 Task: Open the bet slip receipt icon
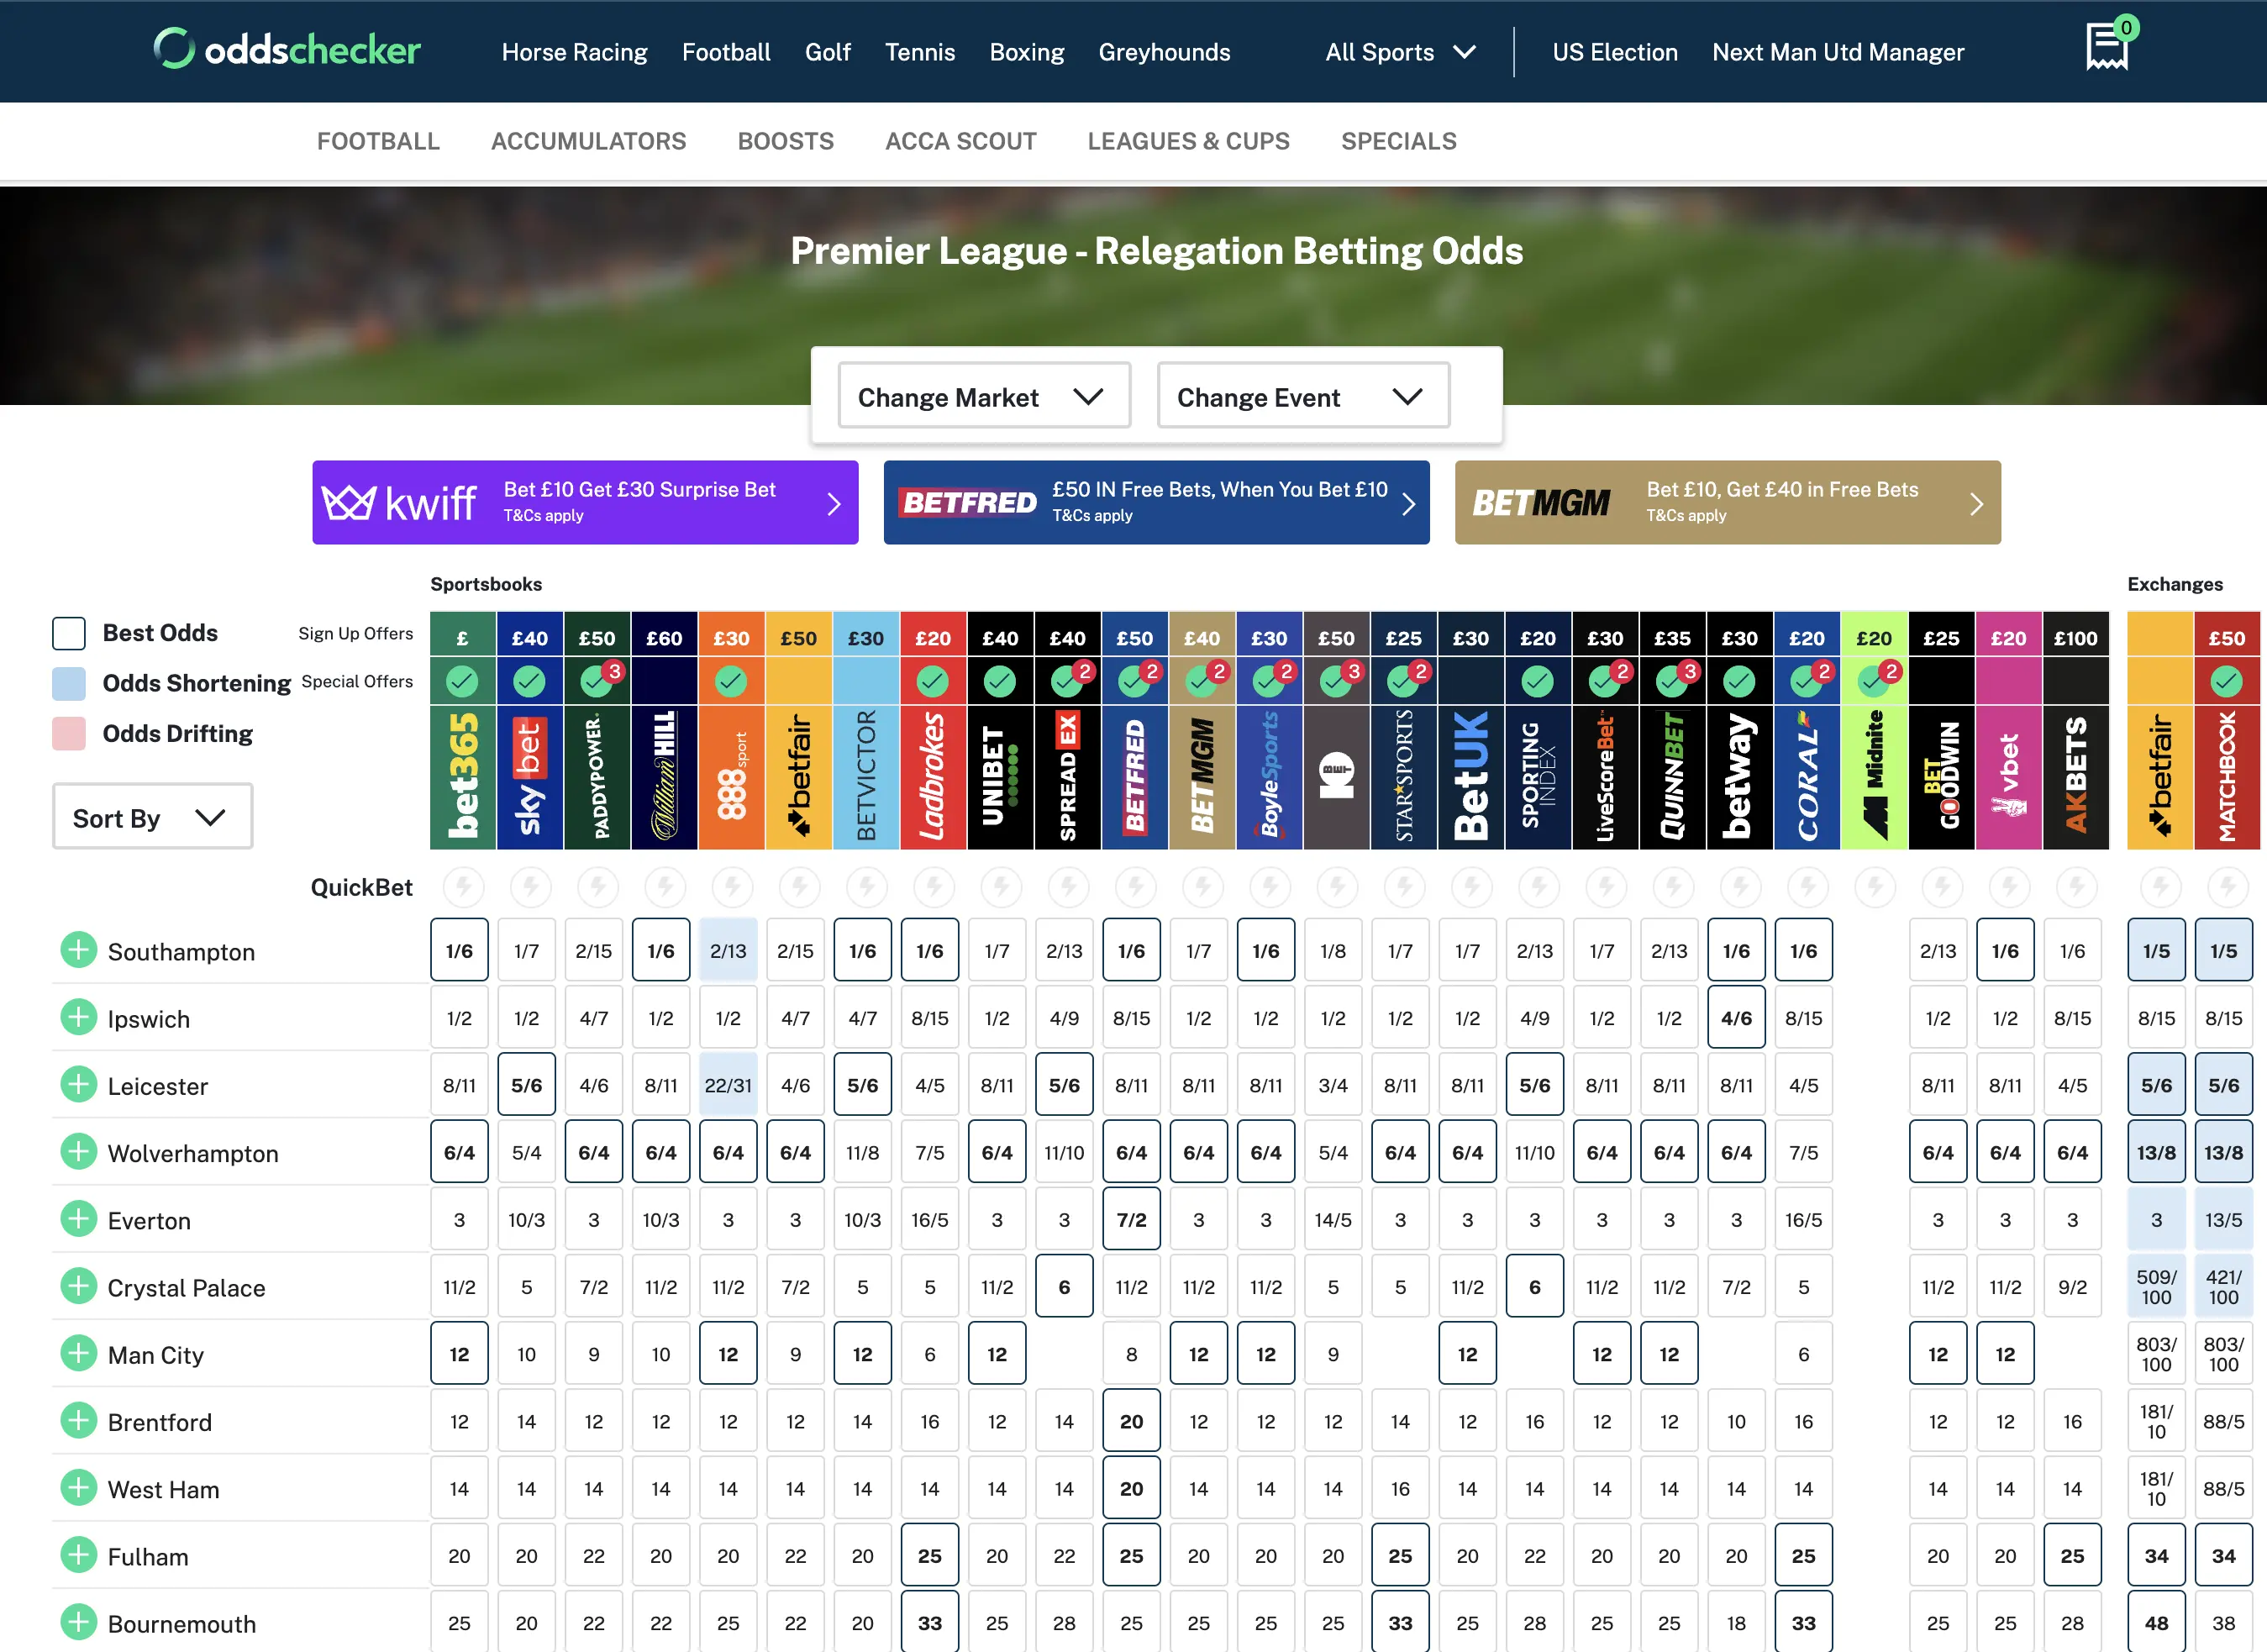[2106, 48]
